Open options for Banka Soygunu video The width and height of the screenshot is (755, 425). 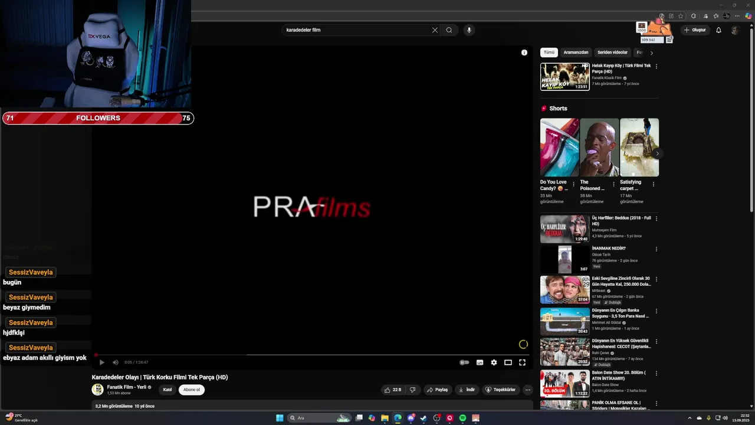656,310
